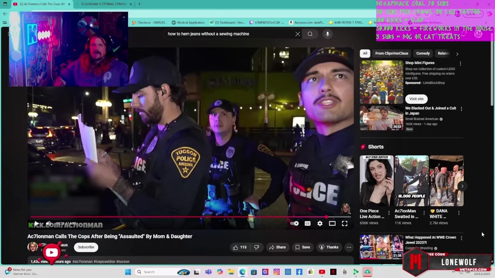Screen dimensions: 495x278
Task: Open the channel avatar under the video
Action: pyautogui.click(x=32, y=247)
